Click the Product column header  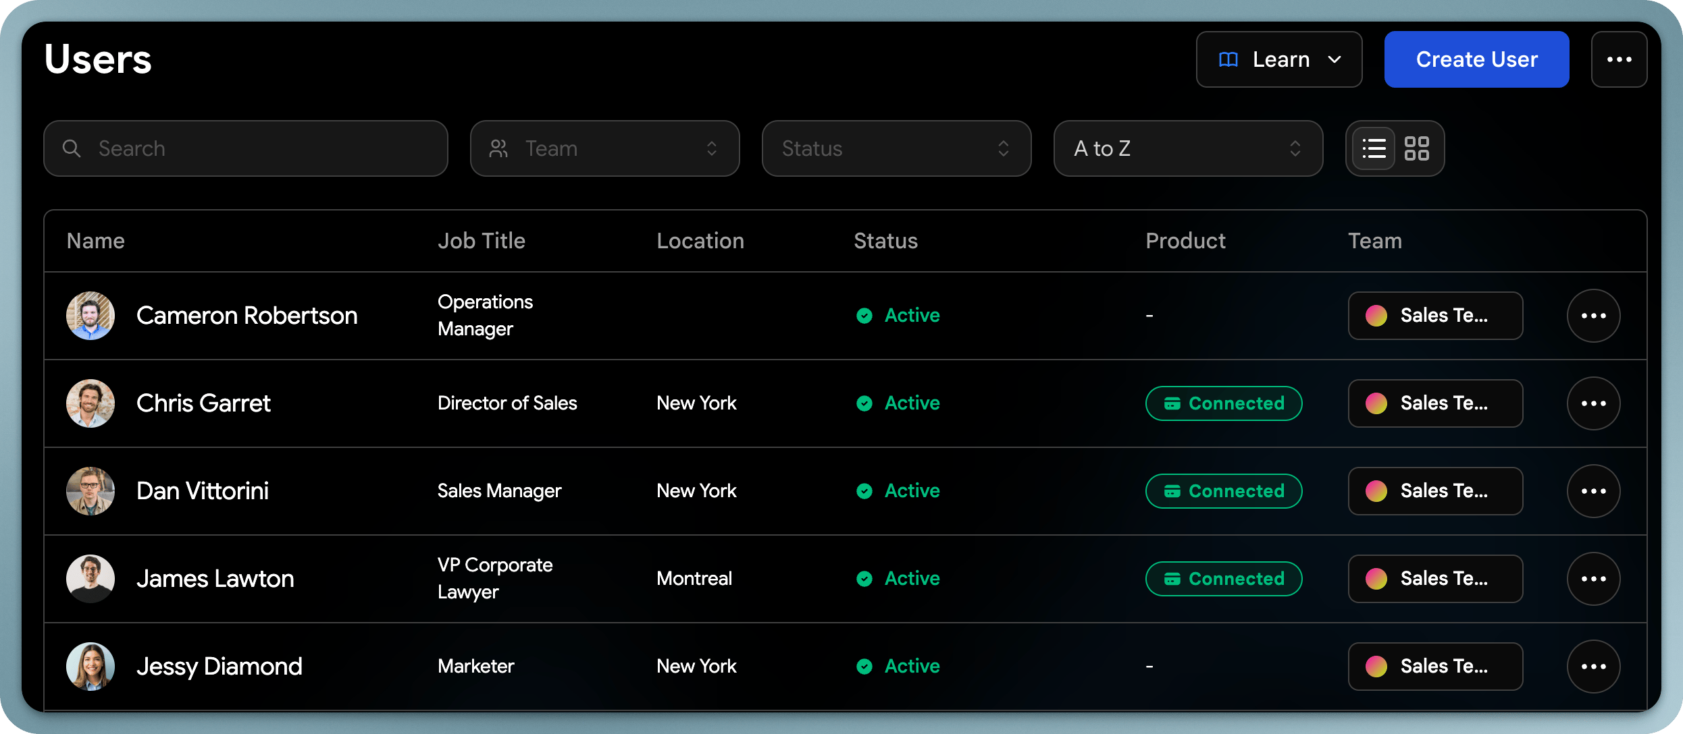1185,241
